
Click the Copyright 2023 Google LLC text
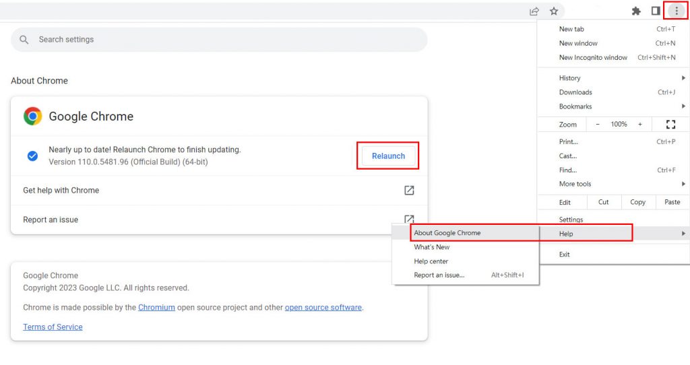pyautogui.click(x=106, y=288)
